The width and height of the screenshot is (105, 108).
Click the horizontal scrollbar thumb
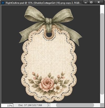(75, 105)
